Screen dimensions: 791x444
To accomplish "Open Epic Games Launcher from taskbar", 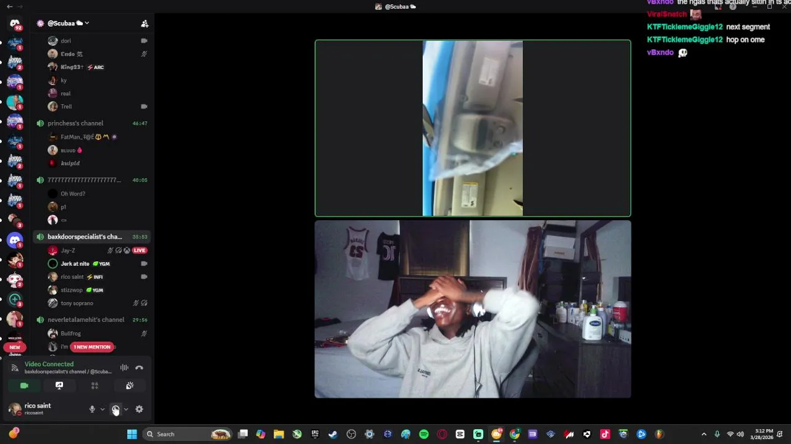I will click(x=315, y=434).
